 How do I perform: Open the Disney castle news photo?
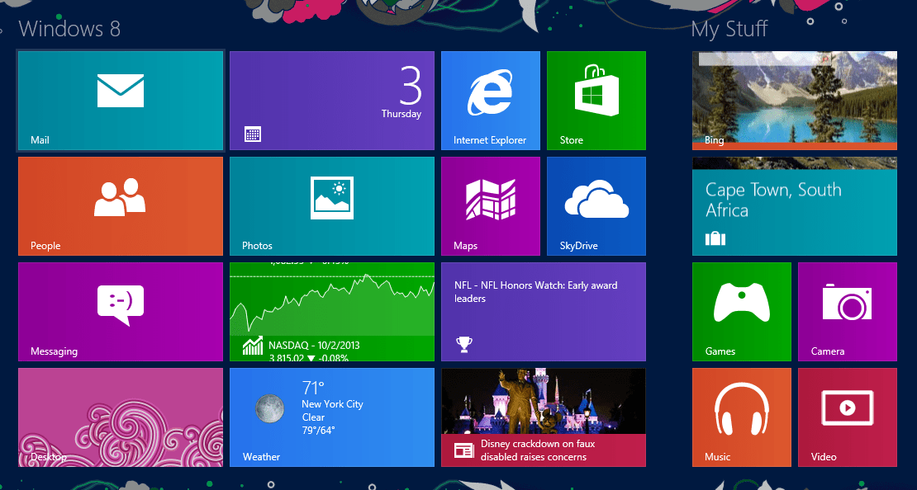tap(544, 401)
